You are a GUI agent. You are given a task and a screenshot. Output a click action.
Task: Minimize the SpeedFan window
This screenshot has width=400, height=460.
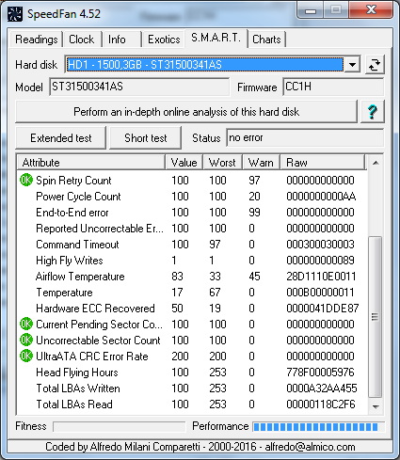311,10
